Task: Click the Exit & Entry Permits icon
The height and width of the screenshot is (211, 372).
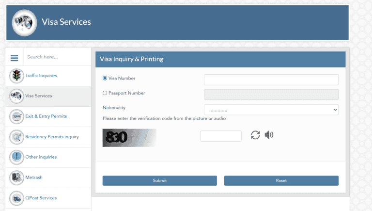Action: 16,116
